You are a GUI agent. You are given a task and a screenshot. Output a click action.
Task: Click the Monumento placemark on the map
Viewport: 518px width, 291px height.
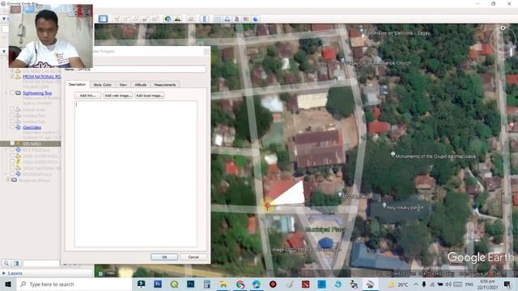(434, 156)
